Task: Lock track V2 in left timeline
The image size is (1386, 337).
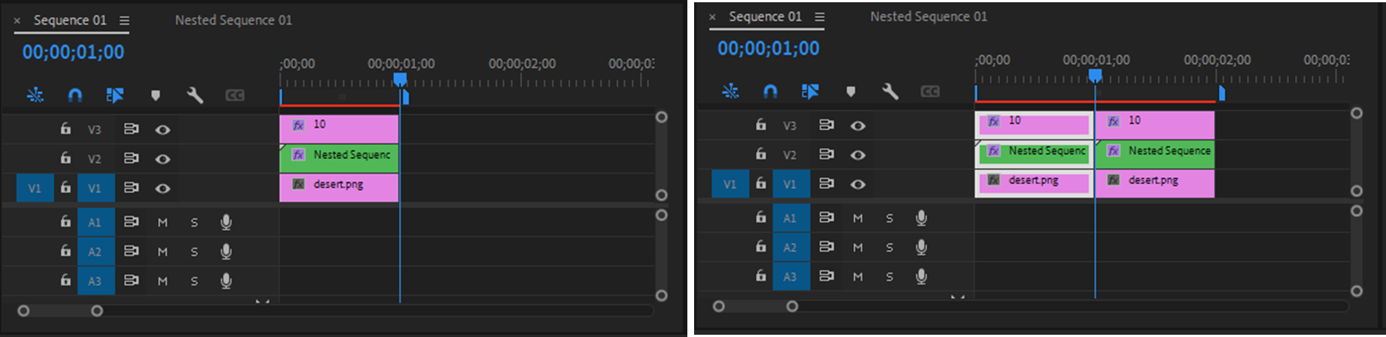Action: 65,158
